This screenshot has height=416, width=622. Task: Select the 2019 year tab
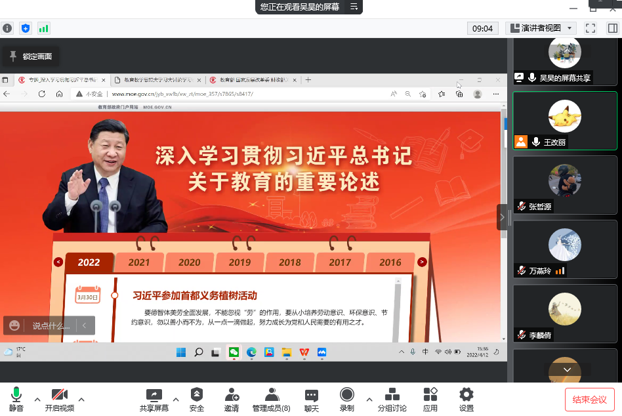tap(239, 262)
